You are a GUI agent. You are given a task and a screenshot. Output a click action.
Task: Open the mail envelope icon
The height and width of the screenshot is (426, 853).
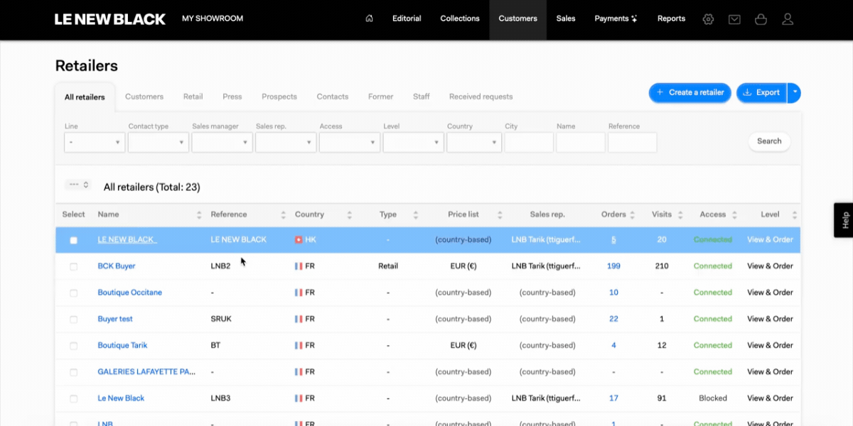734,19
